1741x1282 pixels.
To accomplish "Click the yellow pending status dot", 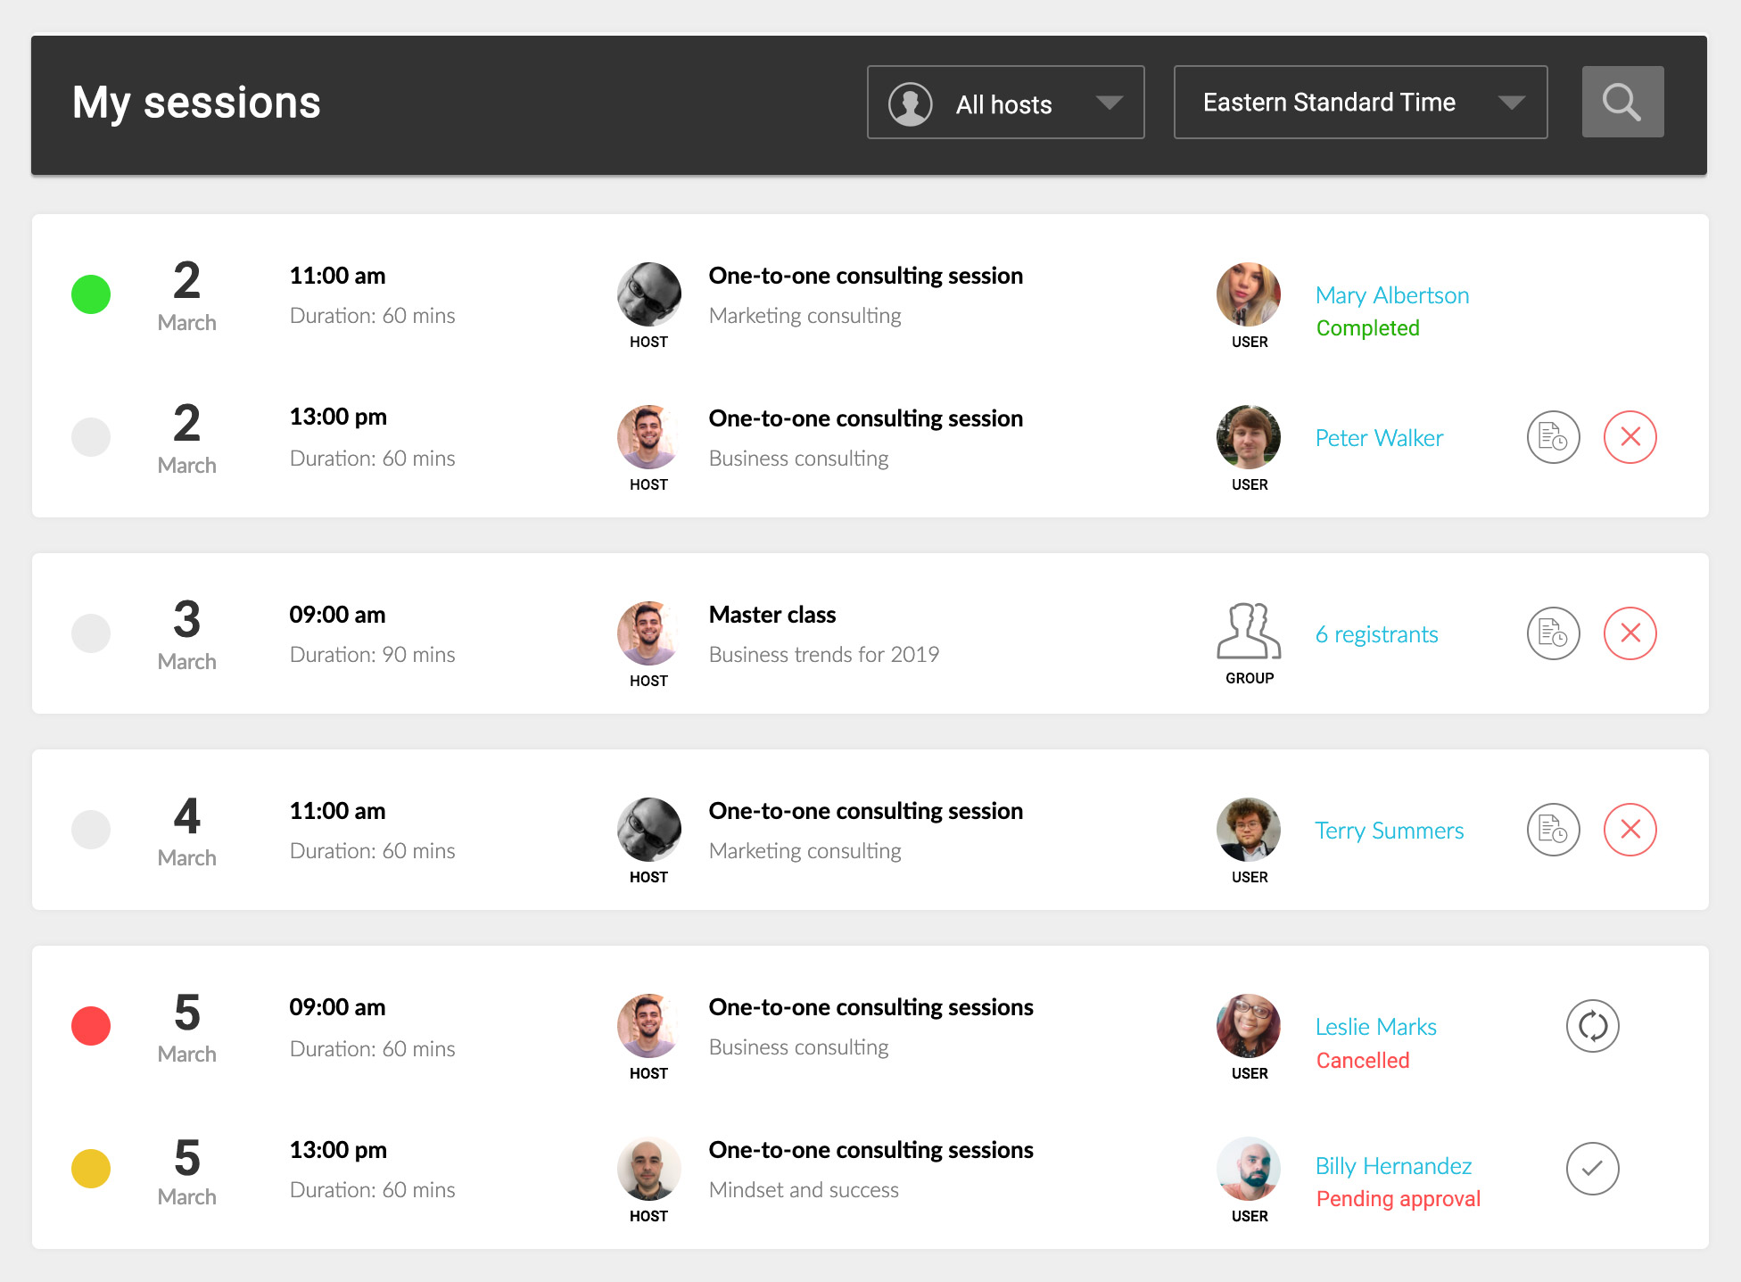I will tap(91, 1169).
